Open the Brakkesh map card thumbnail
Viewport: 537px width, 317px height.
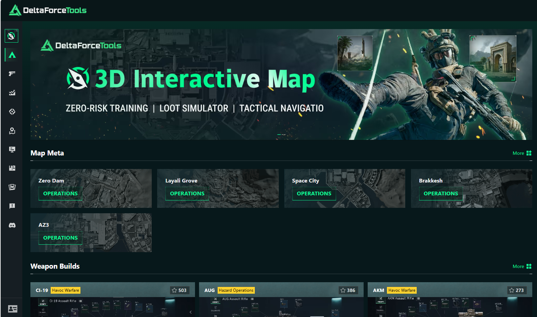[x=471, y=188]
